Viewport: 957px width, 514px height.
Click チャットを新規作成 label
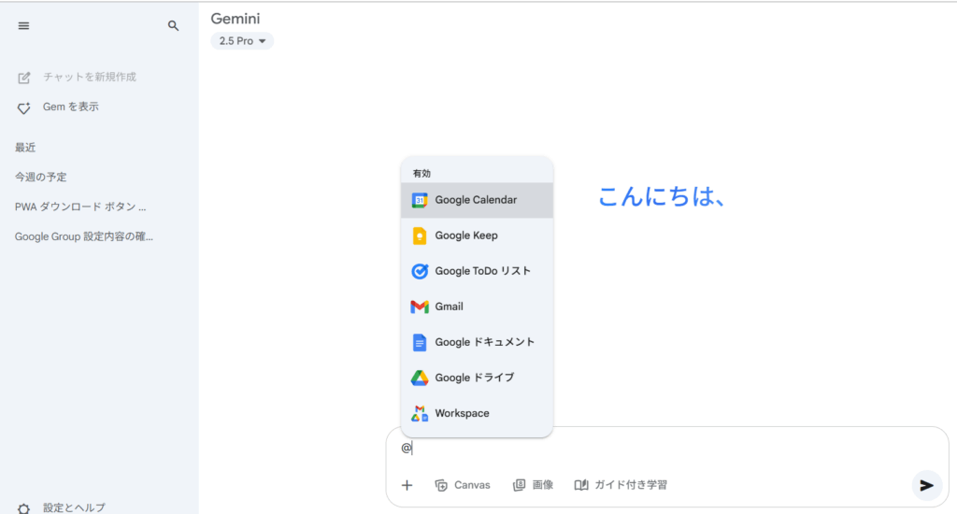tap(90, 77)
